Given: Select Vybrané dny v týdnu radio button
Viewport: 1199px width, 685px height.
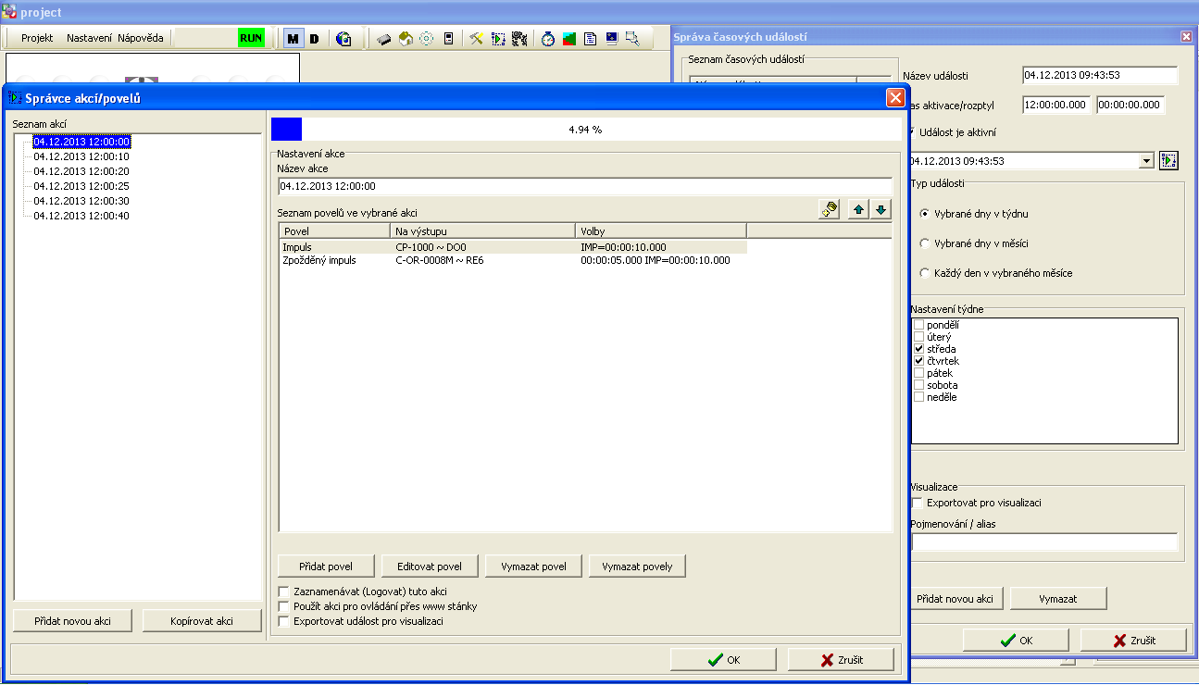Looking at the screenshot, I should click(x=924, y=214).
